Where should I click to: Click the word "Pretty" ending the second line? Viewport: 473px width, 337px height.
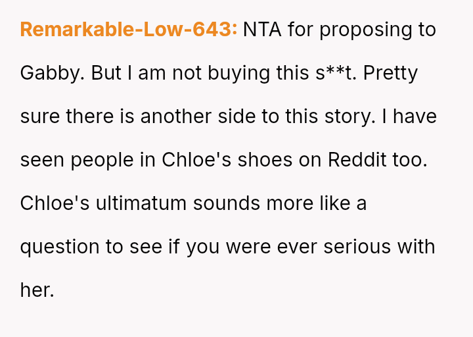(x=390, y=73)
